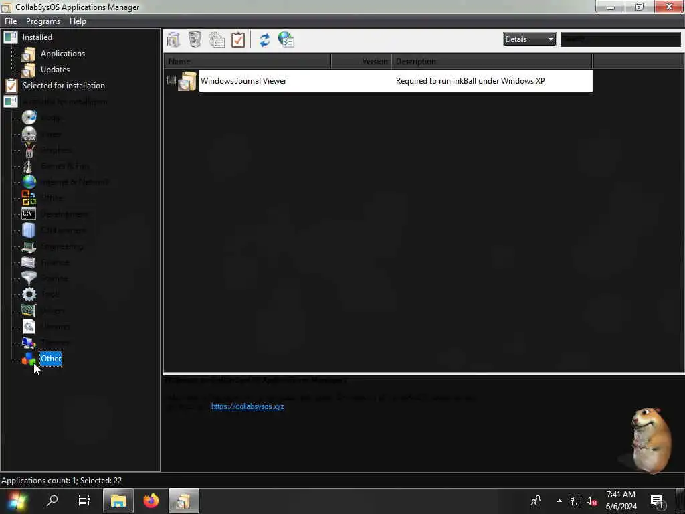Refresh the list with blue arrows icon
The image size is (685, 514).
point(265,39)
